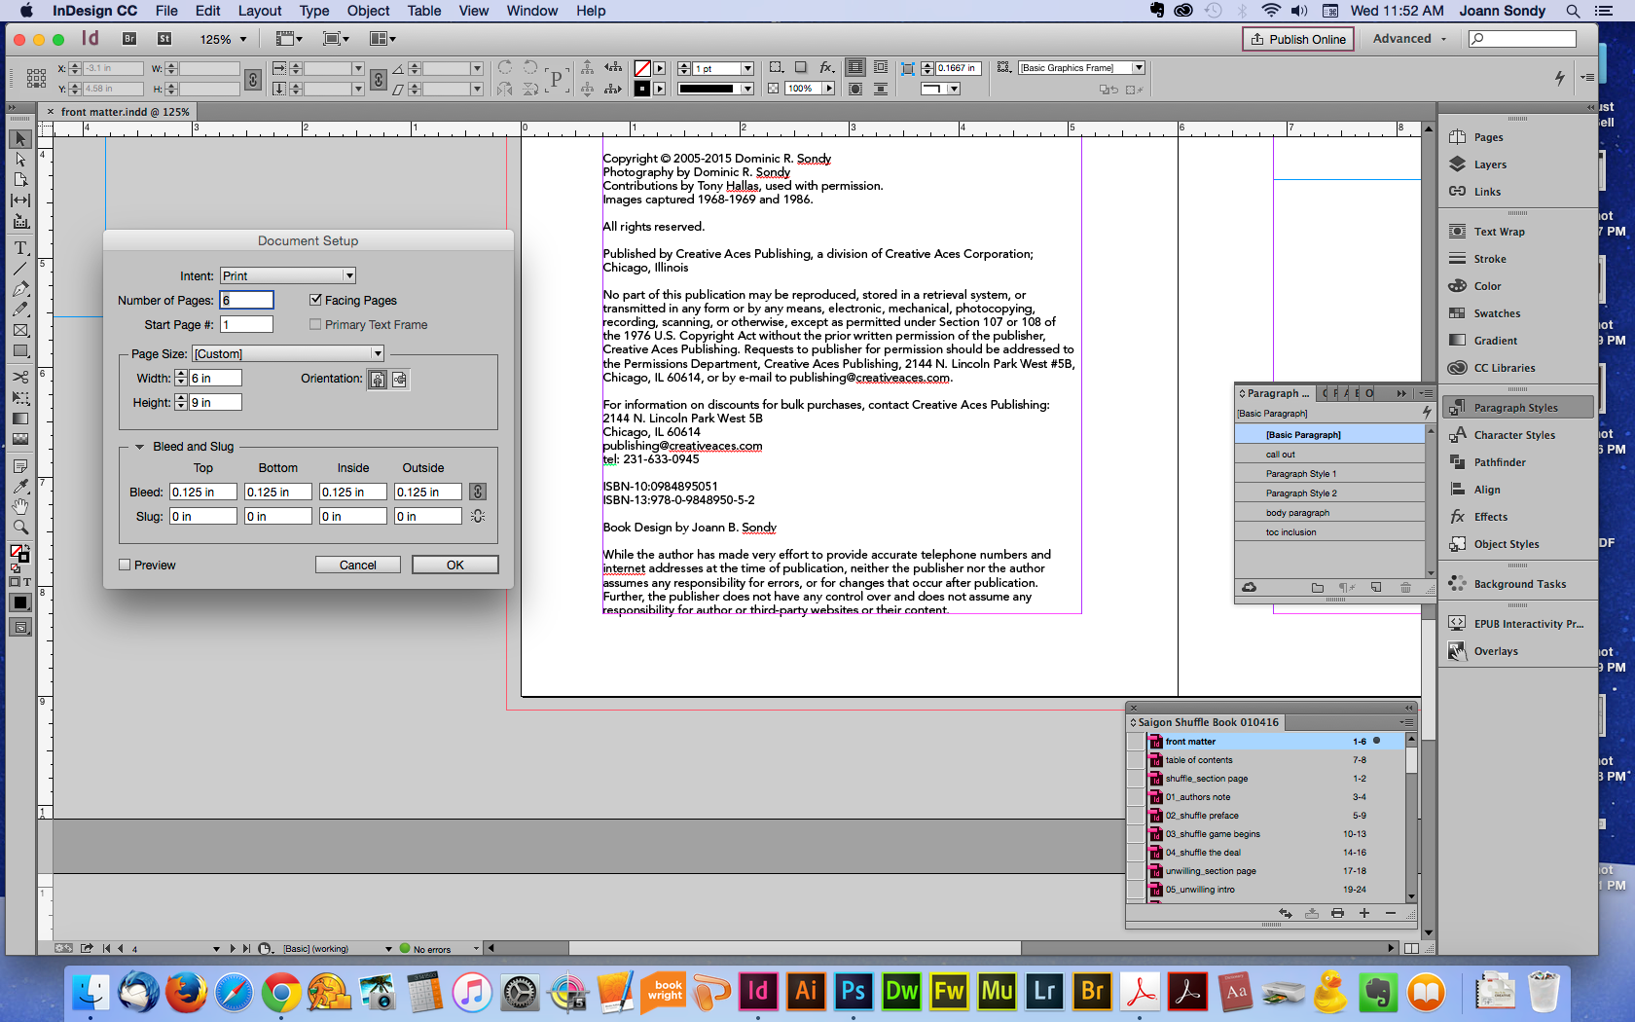Open the Layers panel
The image size is (1635, 1022).
1490,164
